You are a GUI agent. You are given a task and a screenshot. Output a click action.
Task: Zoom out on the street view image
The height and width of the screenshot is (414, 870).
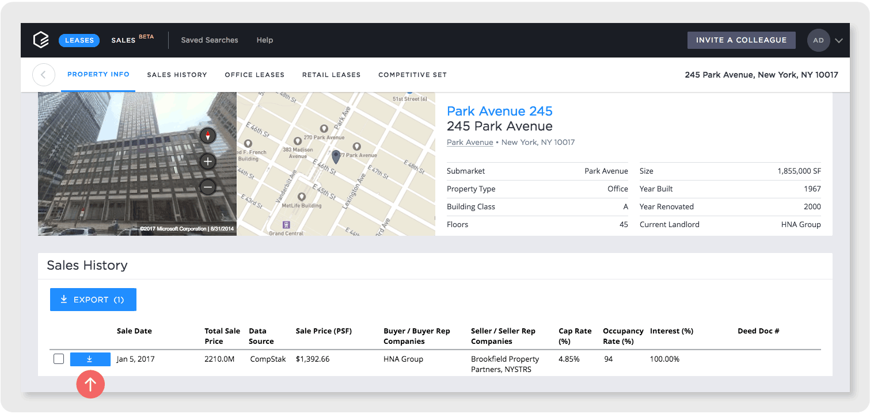[207, 187]
